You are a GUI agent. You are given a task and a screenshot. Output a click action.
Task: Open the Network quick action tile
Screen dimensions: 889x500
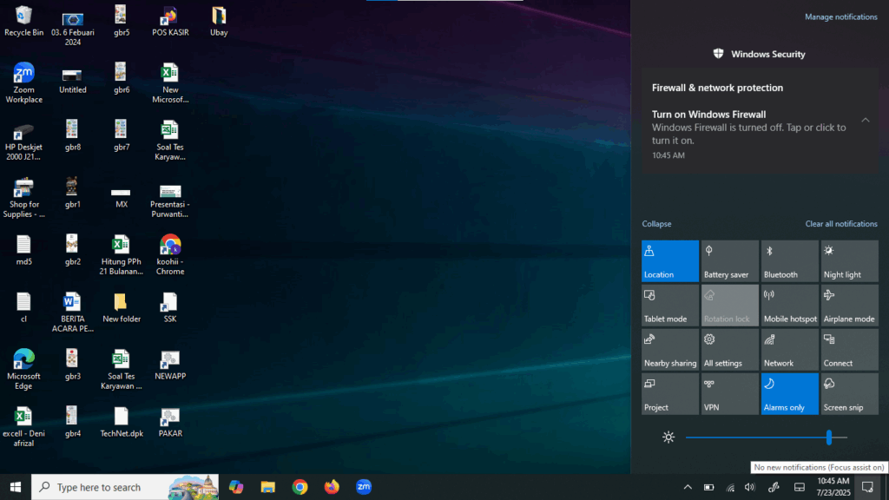point(790,349)
